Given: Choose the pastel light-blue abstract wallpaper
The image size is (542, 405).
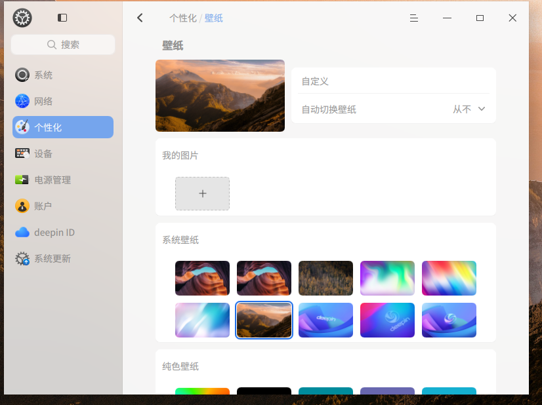Looking at the screenshot, I should 203,320.
